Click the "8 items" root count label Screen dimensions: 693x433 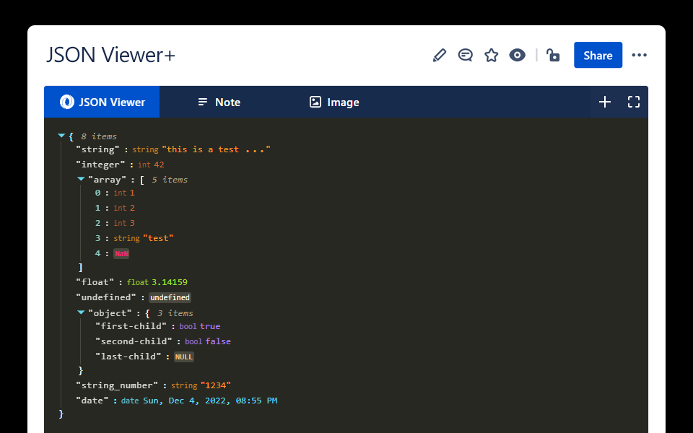point(99,136)
